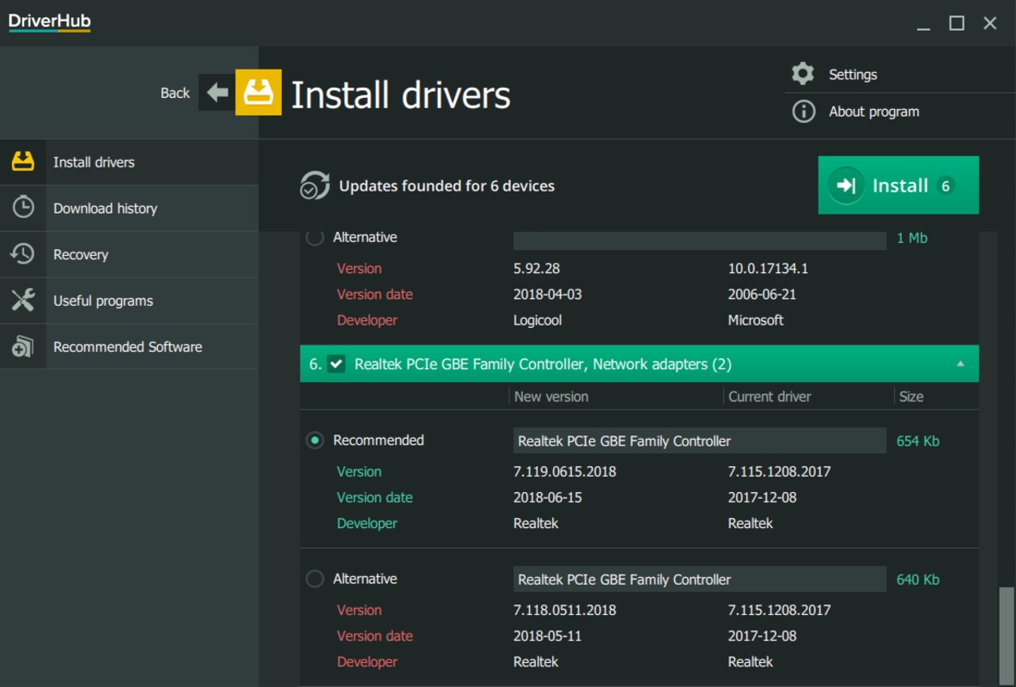The width and height of the screenshot is (1016, 687).
Task: Open Settings using the gear icon
Action: (803, 74)
